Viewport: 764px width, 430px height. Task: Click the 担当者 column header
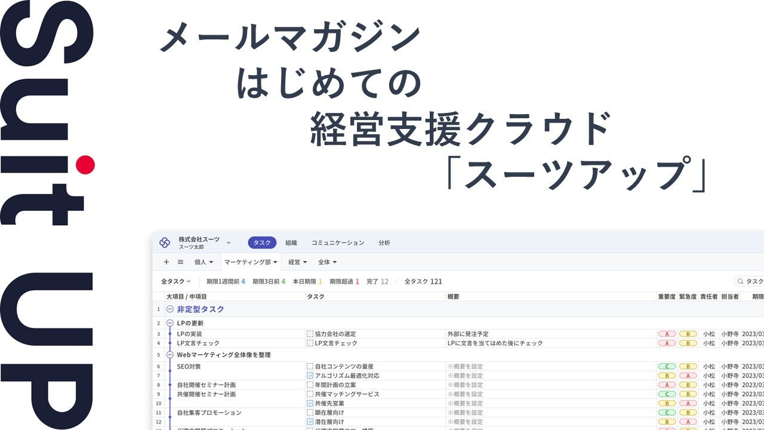click(x=729, y=297)
